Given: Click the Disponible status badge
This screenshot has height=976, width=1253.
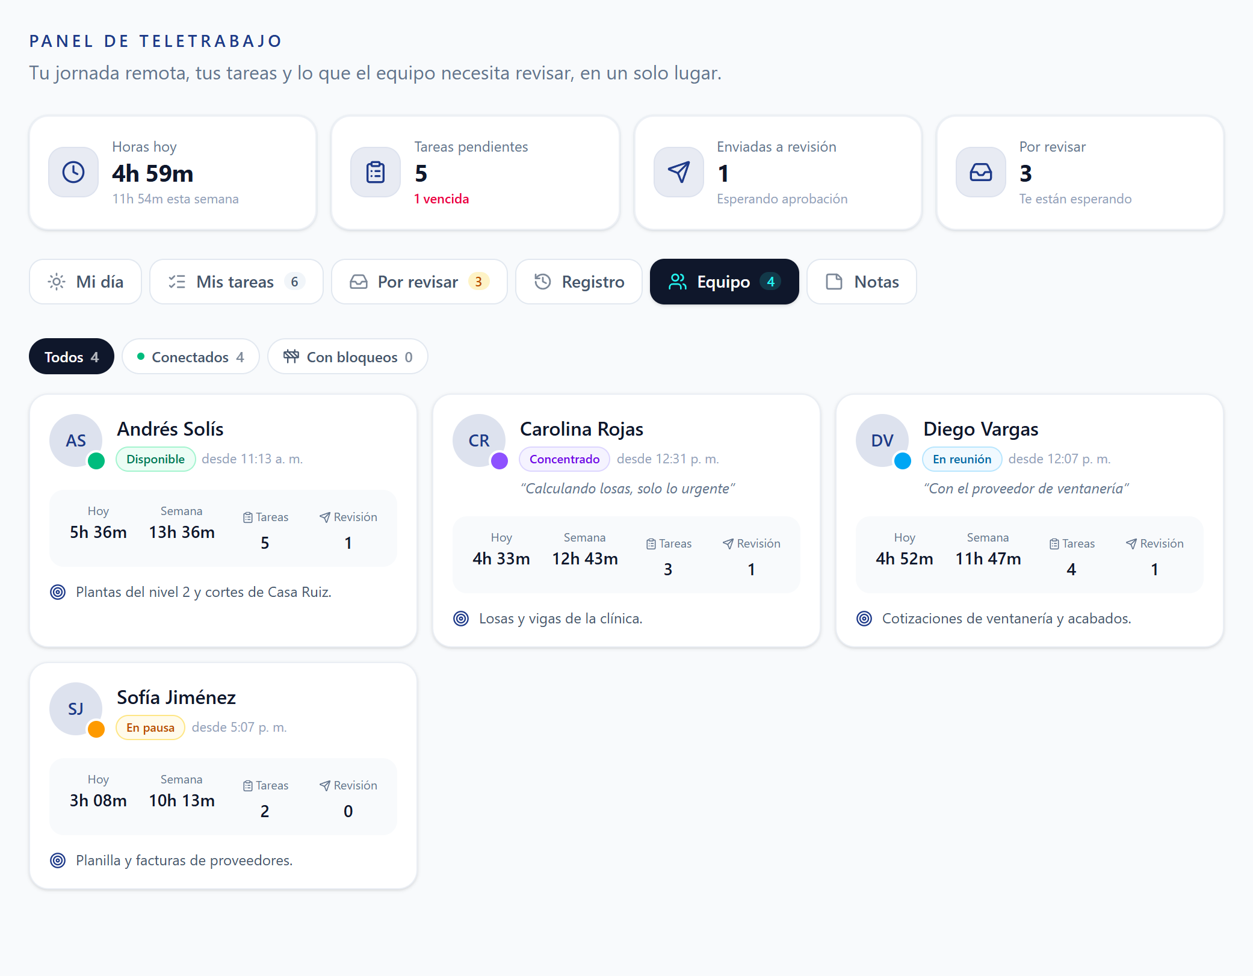Looking at the screenshot, I should click(x=155, y=459).
